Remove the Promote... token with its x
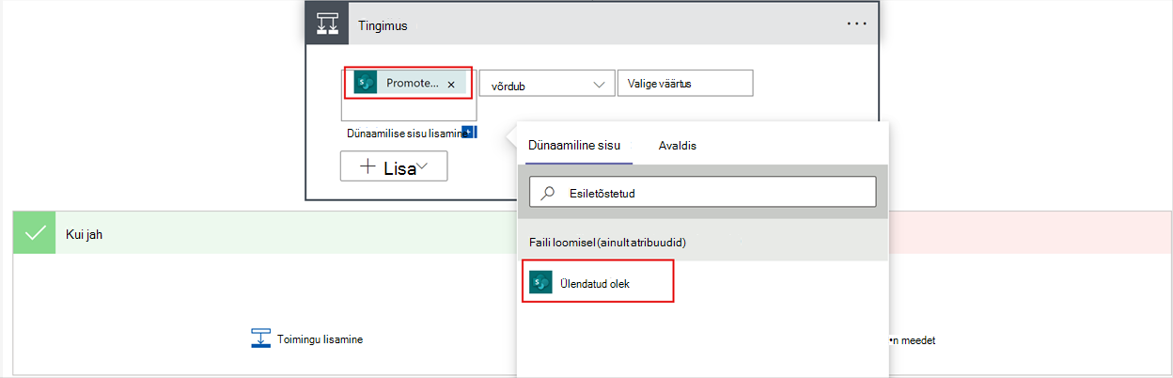 [x=451, y=84]
